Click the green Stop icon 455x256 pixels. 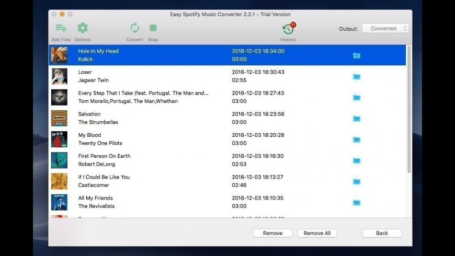click(153, 28)
